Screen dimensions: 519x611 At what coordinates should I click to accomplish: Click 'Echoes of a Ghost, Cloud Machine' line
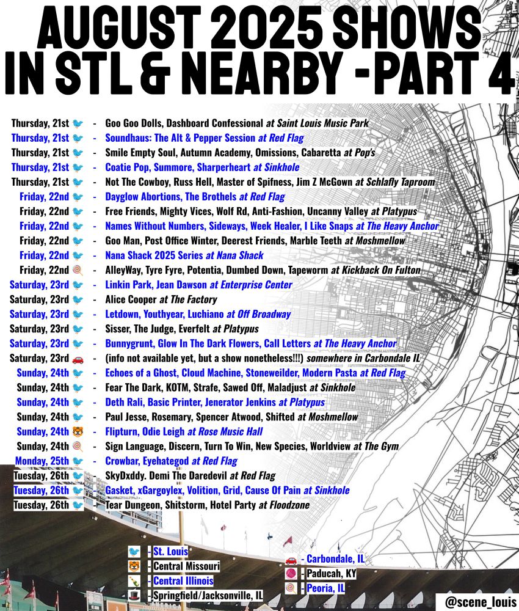tap(255, 373)
